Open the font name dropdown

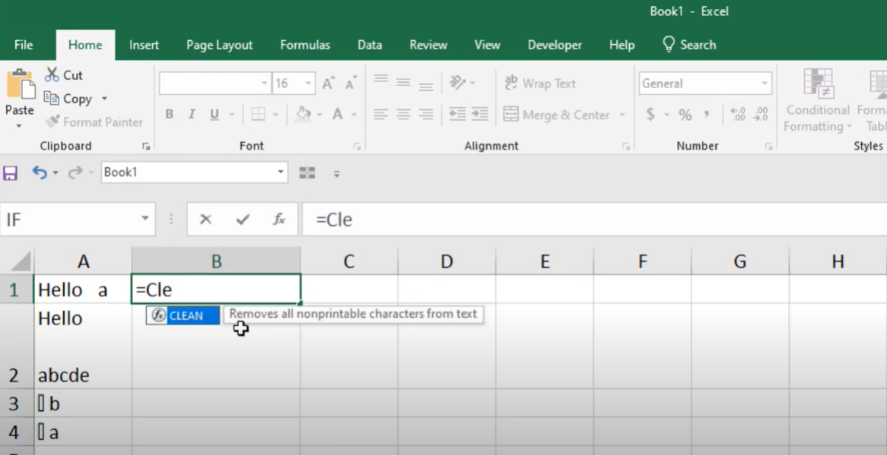[x=264, y=84]
